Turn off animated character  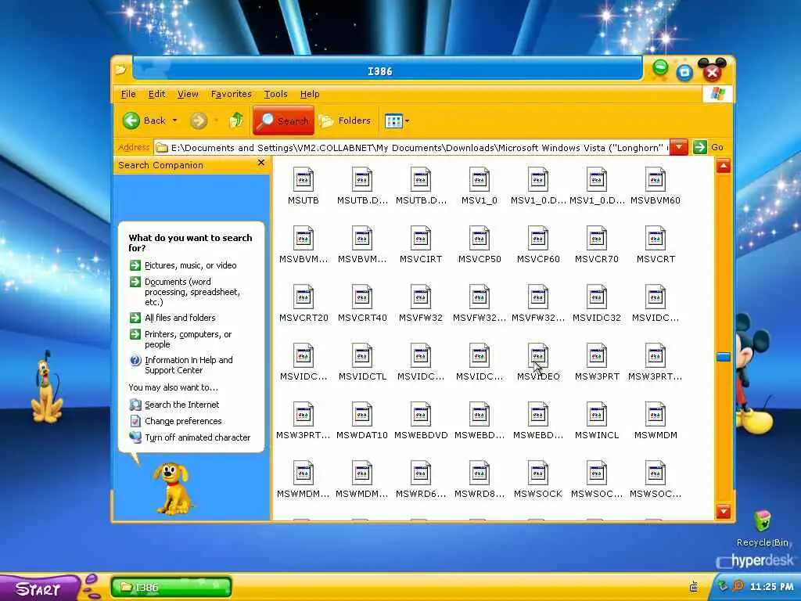pos(197,437)
